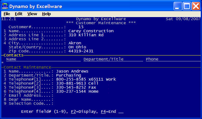The width and height of the screenshot is (202, 119).
Task: Click the Phone column header
Action: 152,59
